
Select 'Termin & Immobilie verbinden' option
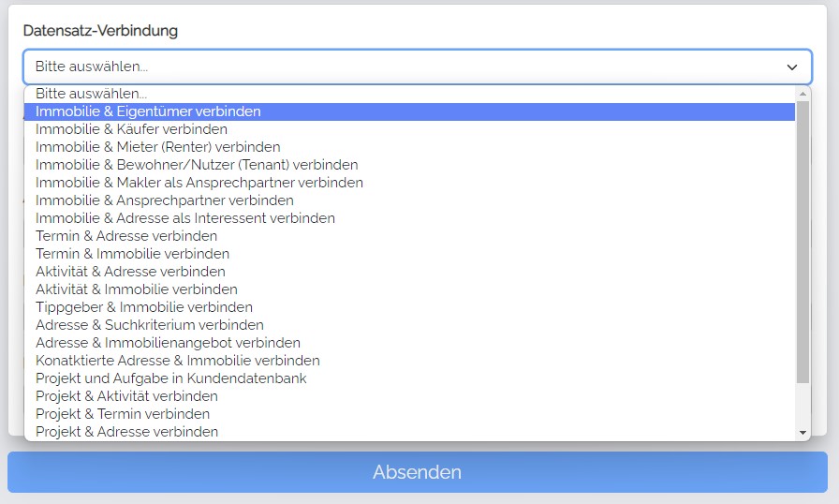point(132,254)
